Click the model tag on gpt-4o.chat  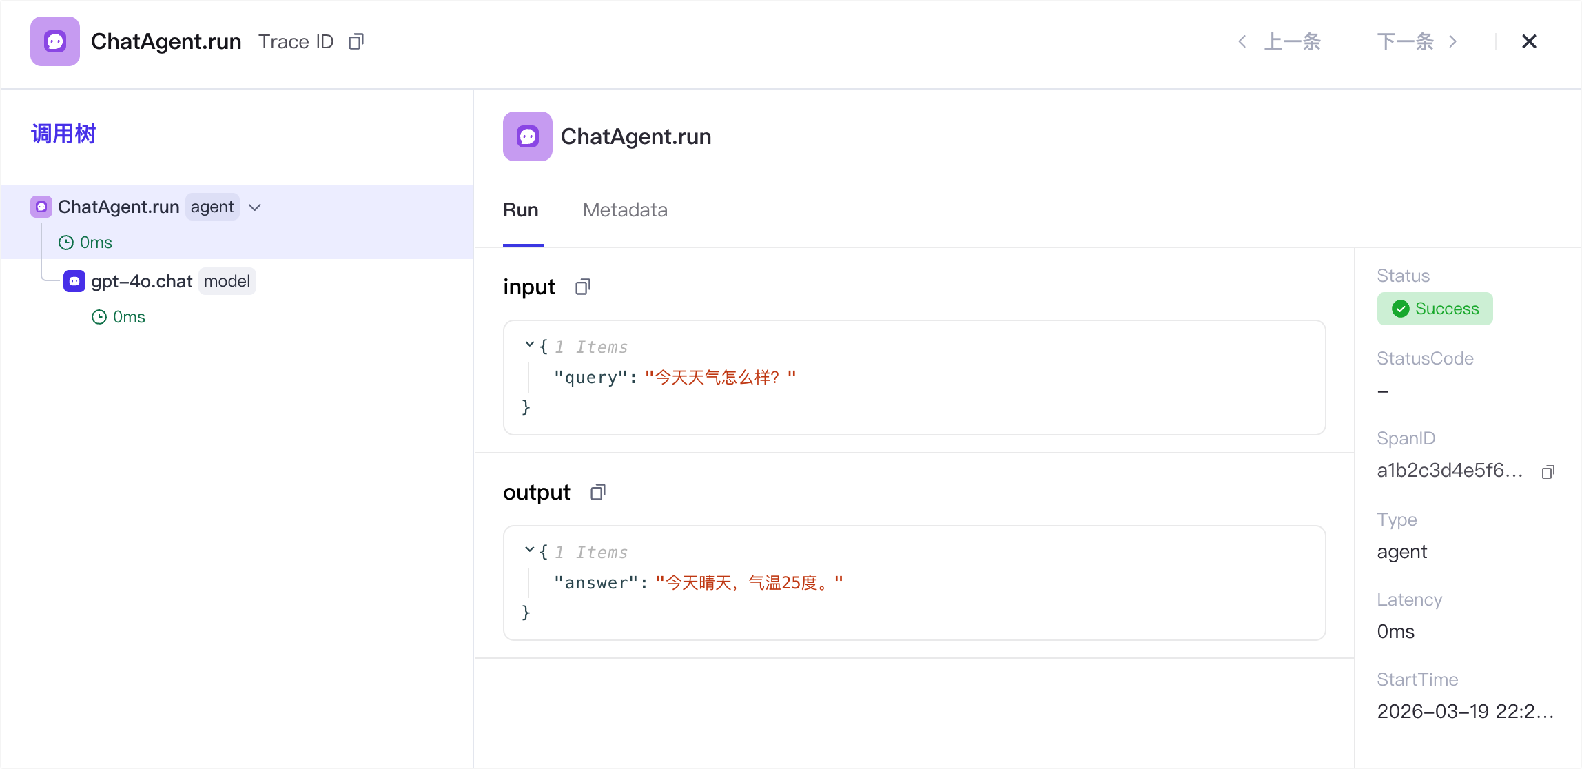(227, 281)
